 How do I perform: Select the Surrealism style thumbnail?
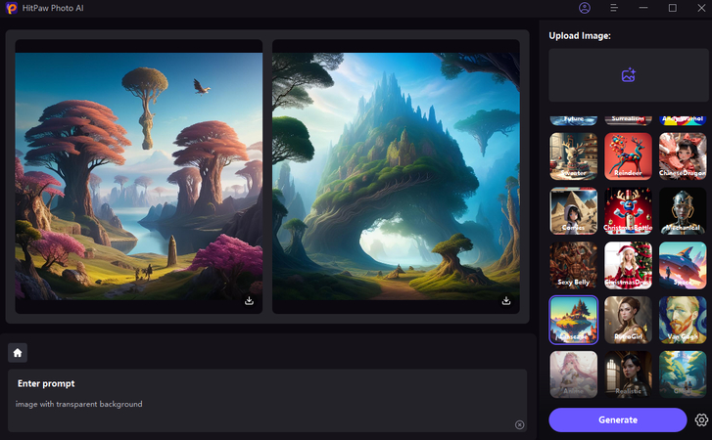point(628,120)
